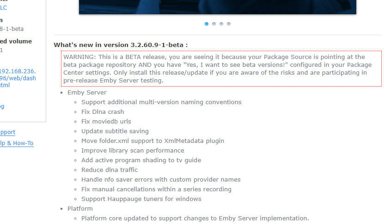384x224 pixels.
Task: Click "Add active program shading" changelog item
Action: [141, 160]
